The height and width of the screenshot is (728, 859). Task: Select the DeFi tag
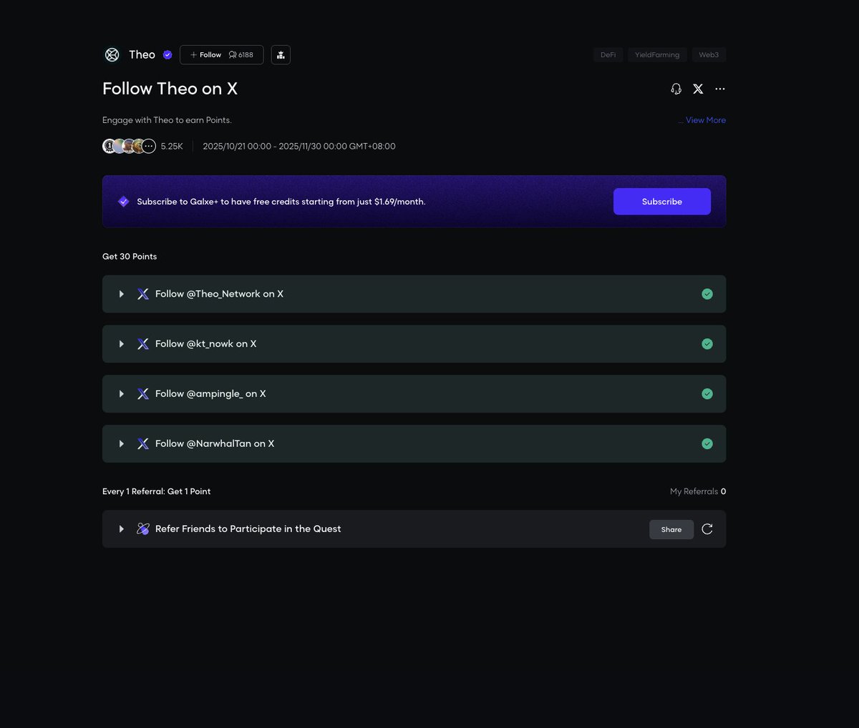608,55
